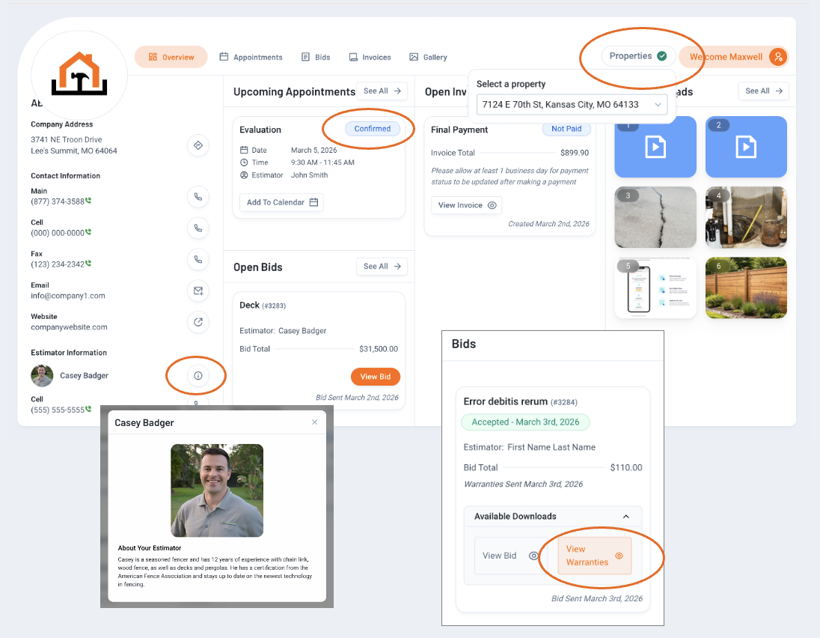820x638 pixels.
Task: View the Deck bid
Action: 375,377
